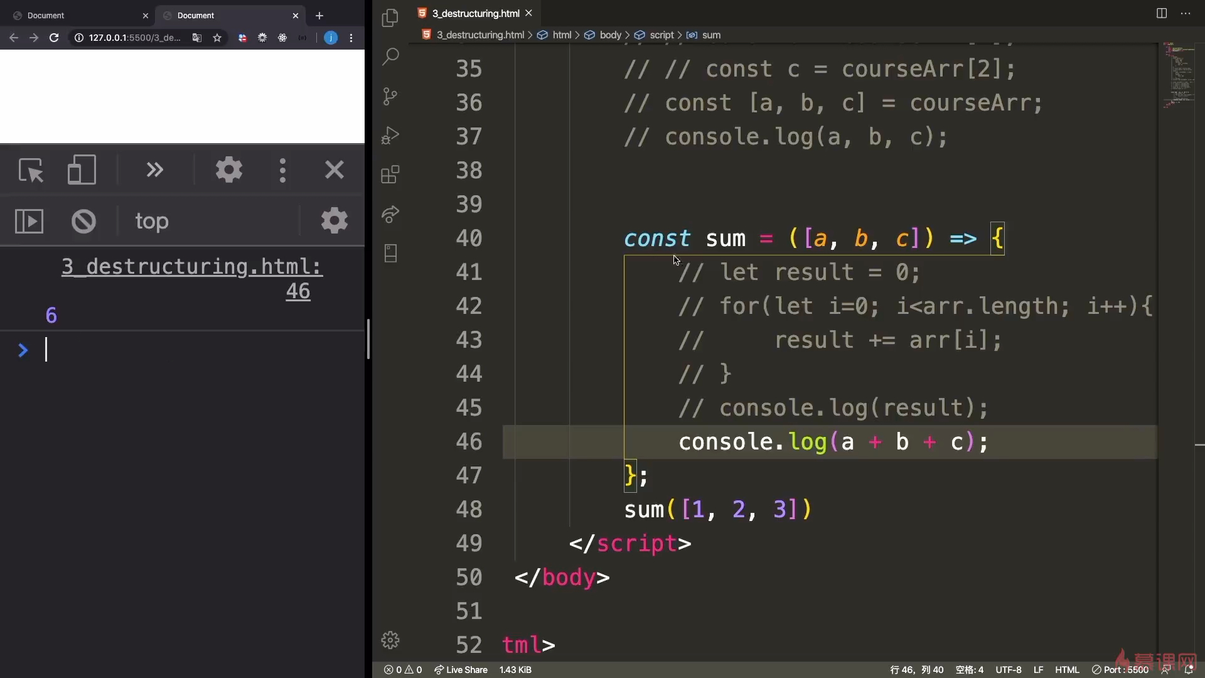Open DevTools customize three-dot menu
1205x678 pixels.
[x=282, y=170]
